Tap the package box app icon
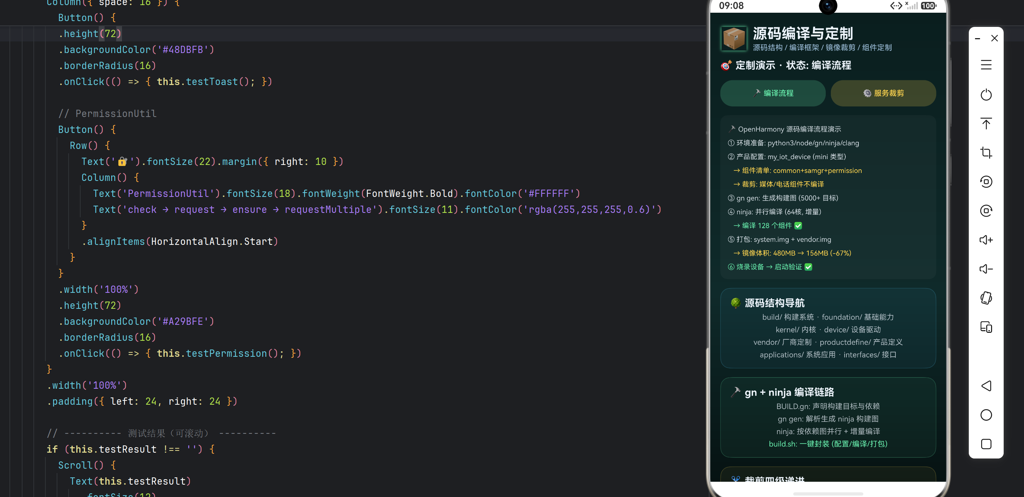The height and width of the screenshot is (497, 1024). (x=734, y=39)
